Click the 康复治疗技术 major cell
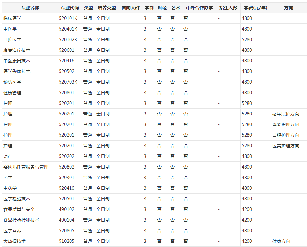The height and width of the screenshot is (247, 307). click(17, 50)
